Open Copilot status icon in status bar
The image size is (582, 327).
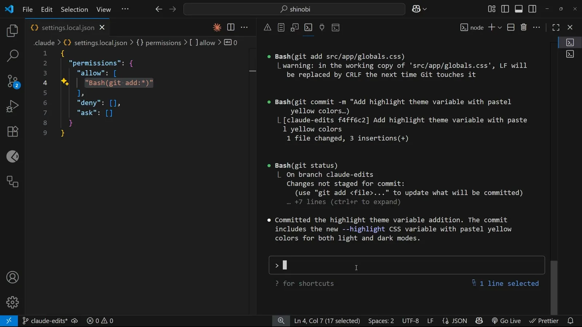click(x=479, y=321)
